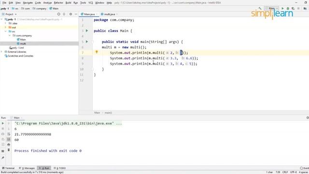Switch to the multi.java editor tab
This screenshot has height=174, width=309.
(x=110, y=14)
